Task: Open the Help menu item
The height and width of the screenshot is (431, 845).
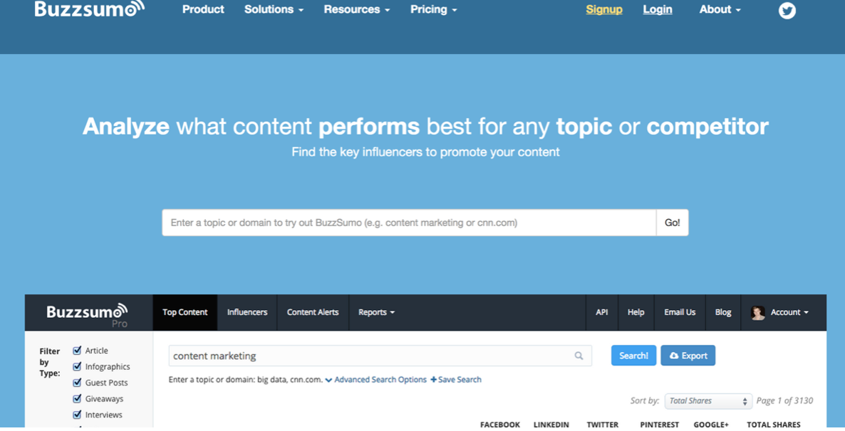Action: click(x=636, y=312)
